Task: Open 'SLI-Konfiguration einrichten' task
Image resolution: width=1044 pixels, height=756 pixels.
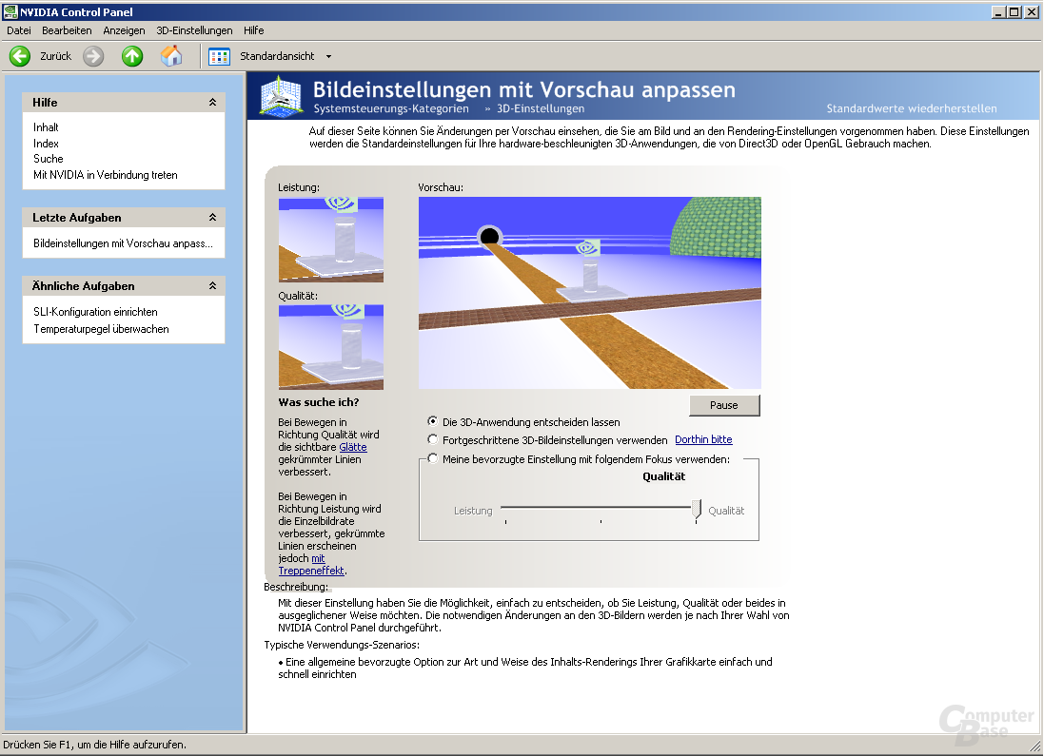Action: [95, 312]
